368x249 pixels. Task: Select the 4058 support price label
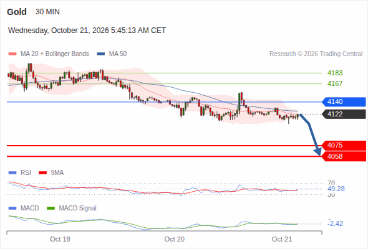344,156
